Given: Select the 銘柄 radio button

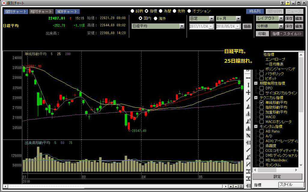Looking at the screenshot, I should 133,11.
